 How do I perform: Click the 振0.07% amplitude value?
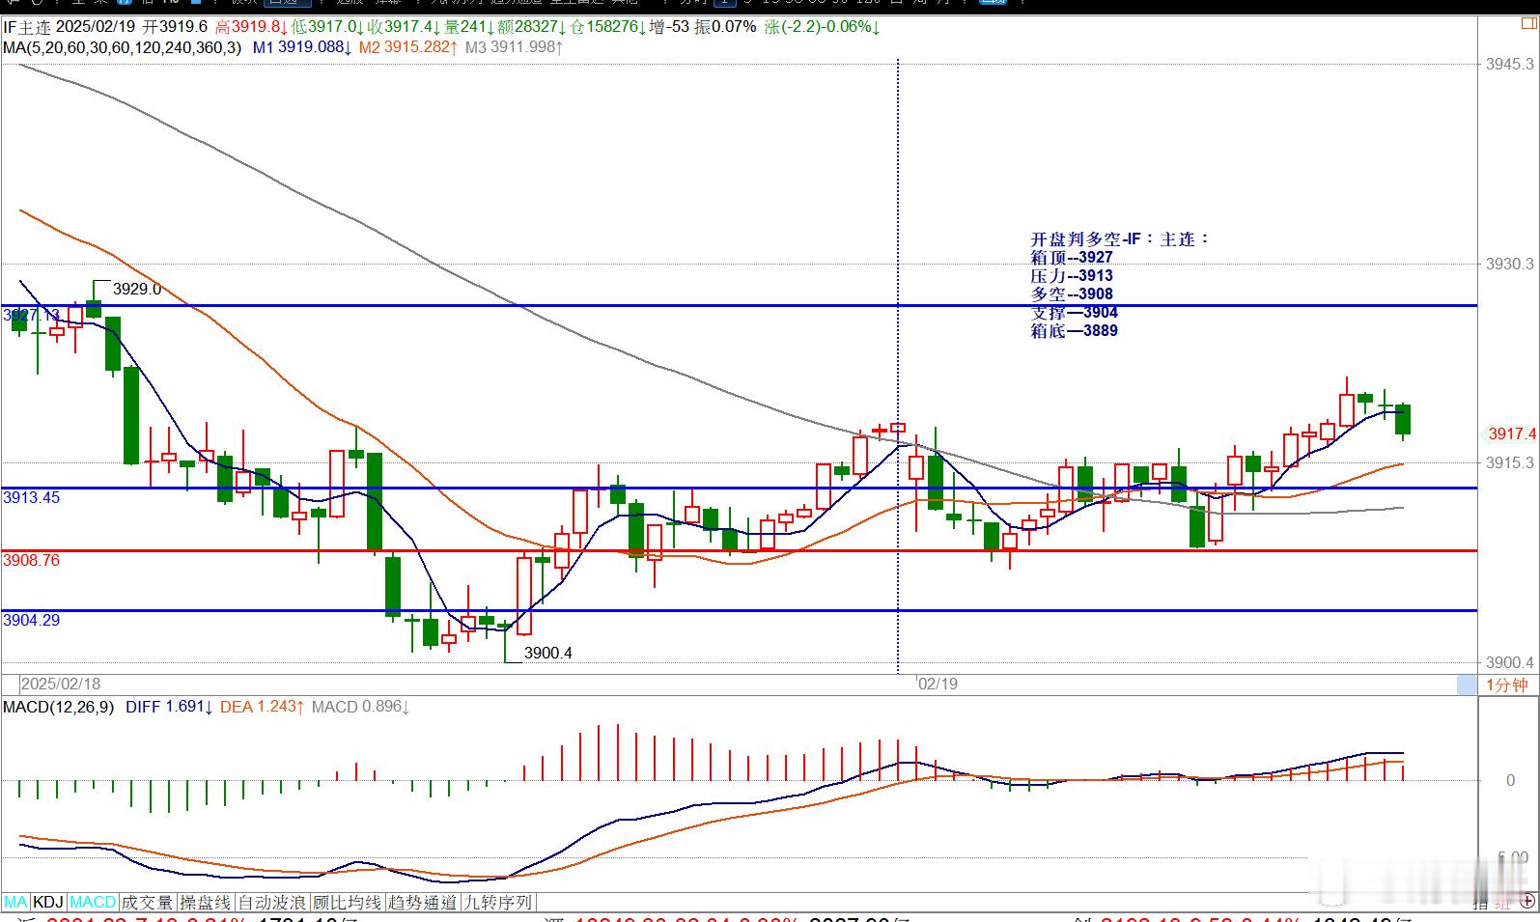[724, 27]
